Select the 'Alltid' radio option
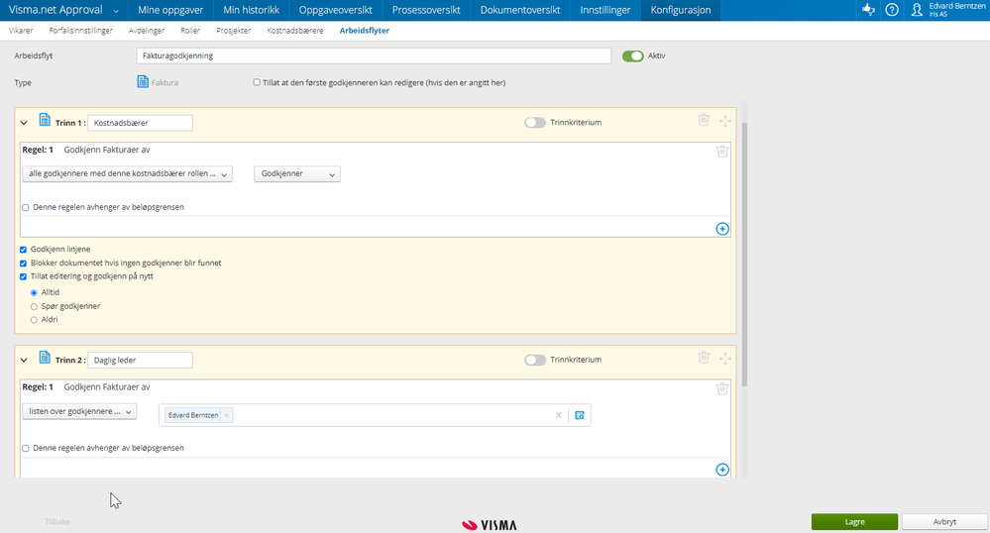This screenshot has width=990, height=533. (34, 293)
